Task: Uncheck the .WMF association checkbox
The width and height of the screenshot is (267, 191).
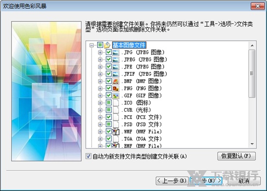Action: point(109,131)
